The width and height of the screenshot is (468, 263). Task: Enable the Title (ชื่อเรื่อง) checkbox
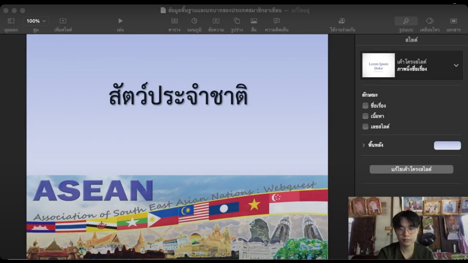tap(365, 106)
